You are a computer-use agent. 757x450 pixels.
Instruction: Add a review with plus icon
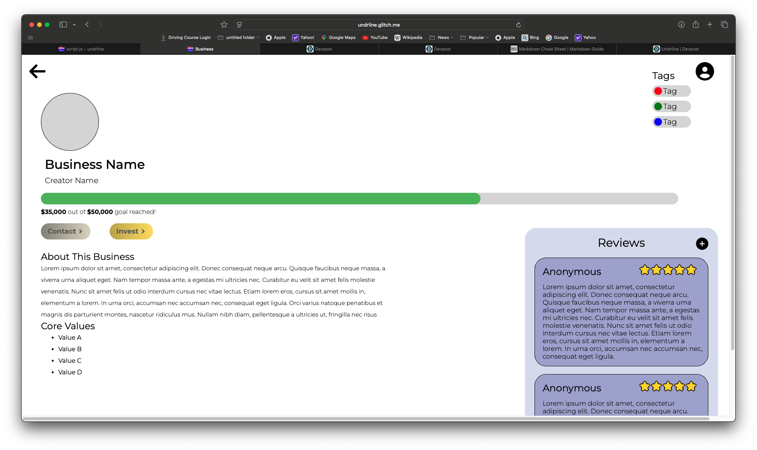(702, 244)
